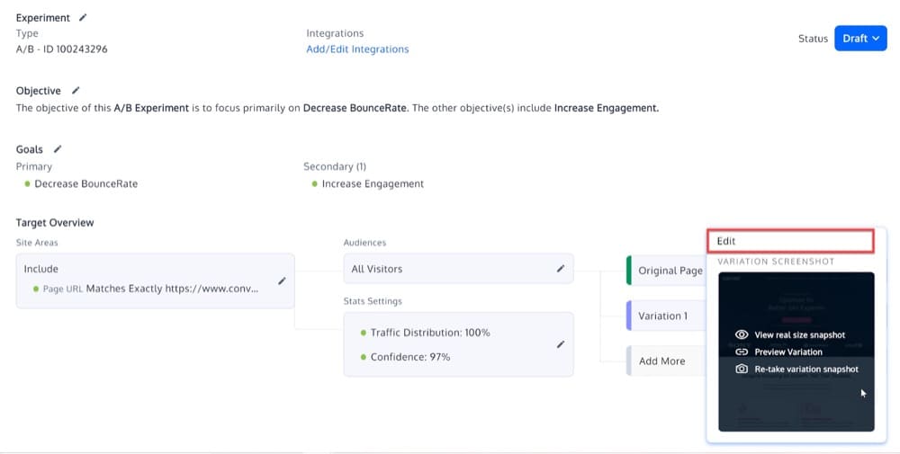Select the Variation 1 item
Screen dimensions: 900x454
663,316
